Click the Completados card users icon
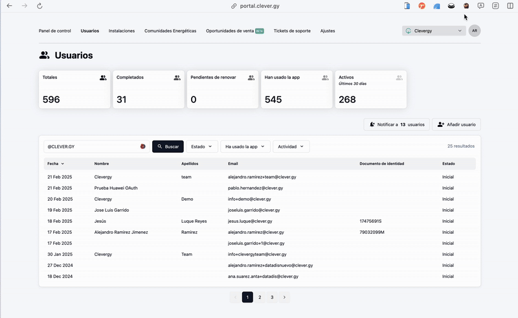The height and width of the screenshot is (318, 518). (177, 78)
